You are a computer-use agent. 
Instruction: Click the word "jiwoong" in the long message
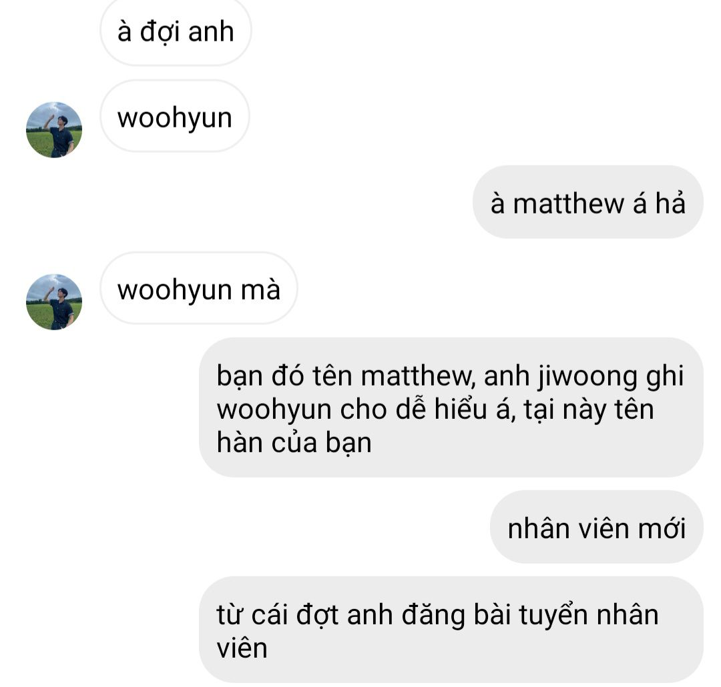point(587,376)
